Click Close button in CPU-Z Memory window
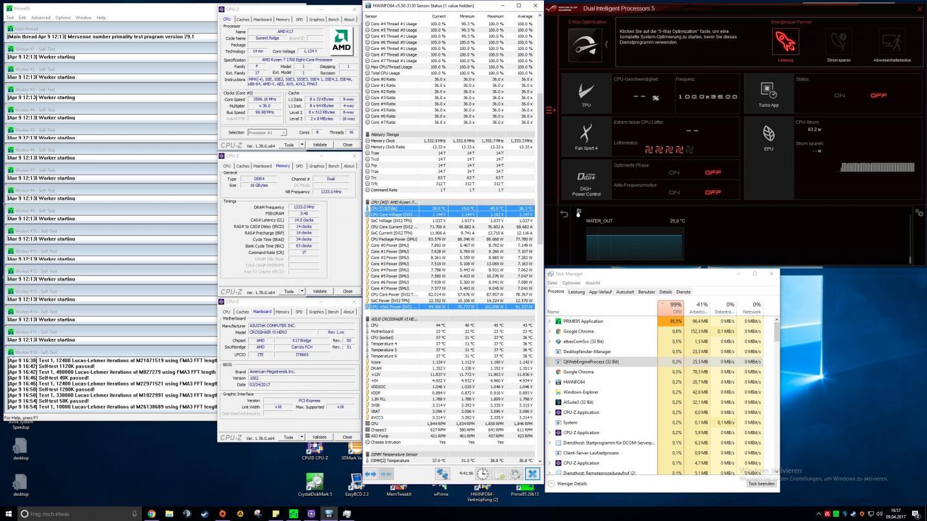The width and height of the screenshot is (927, 521). click(x=347, y=291)
